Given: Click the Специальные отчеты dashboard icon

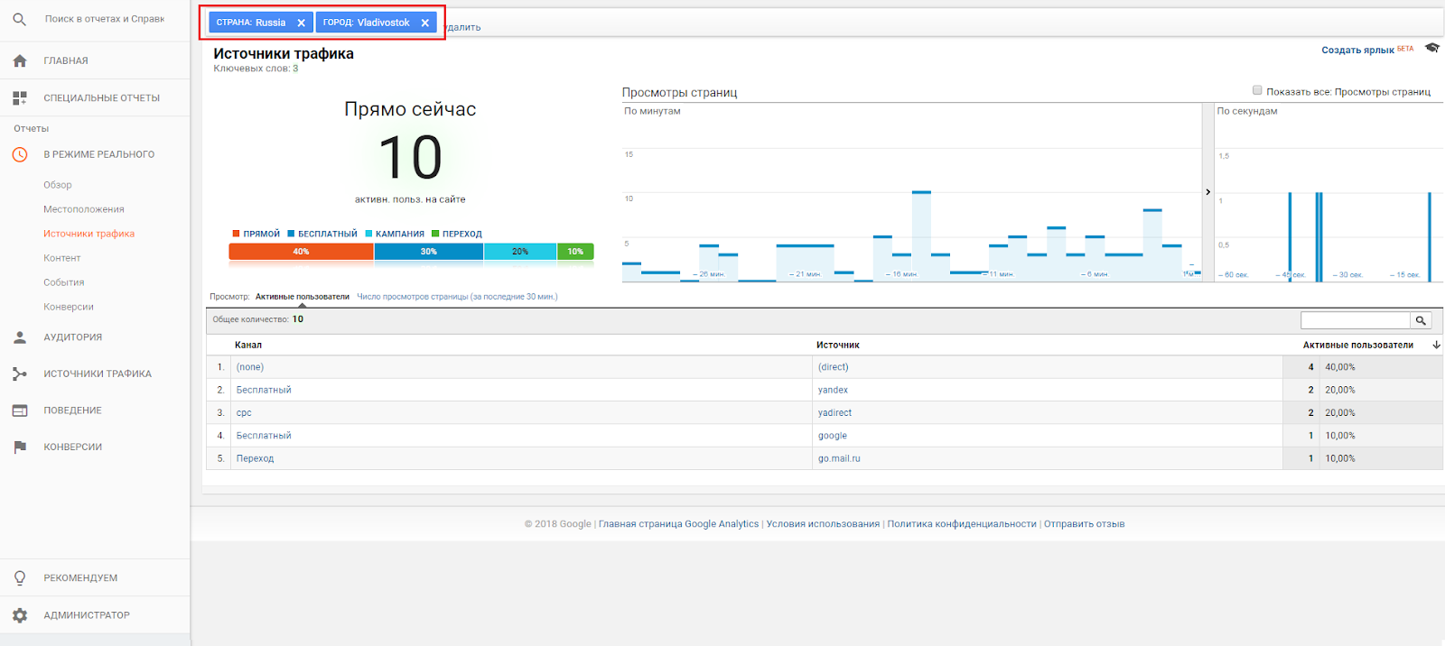Looking at the screenshot, I should point(20,97).
